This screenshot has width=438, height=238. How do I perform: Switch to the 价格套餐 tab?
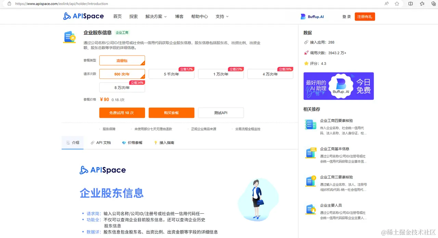click(132, 143)
